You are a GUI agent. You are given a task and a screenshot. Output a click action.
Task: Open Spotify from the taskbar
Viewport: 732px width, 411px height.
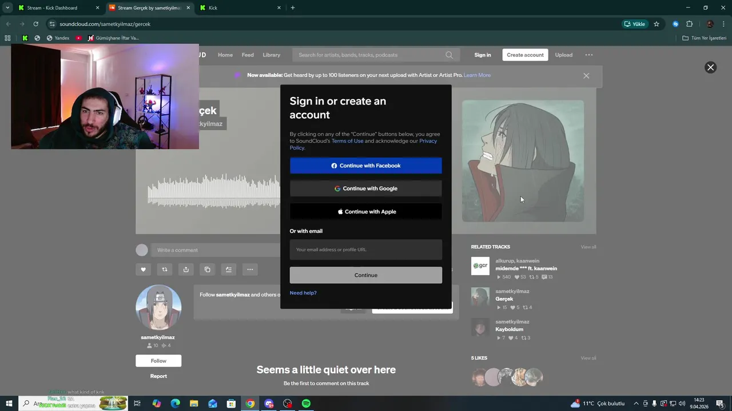pyautogui.click(x=306, y=404)
